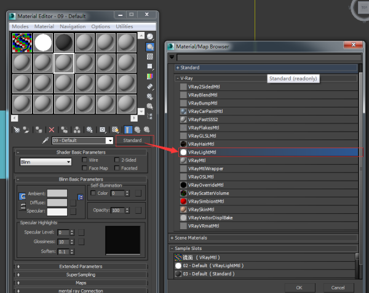Click the Specular Level map slot button
Image resolution: width=369 pixels, height=293 pixels.
click(x=81, y=232)
